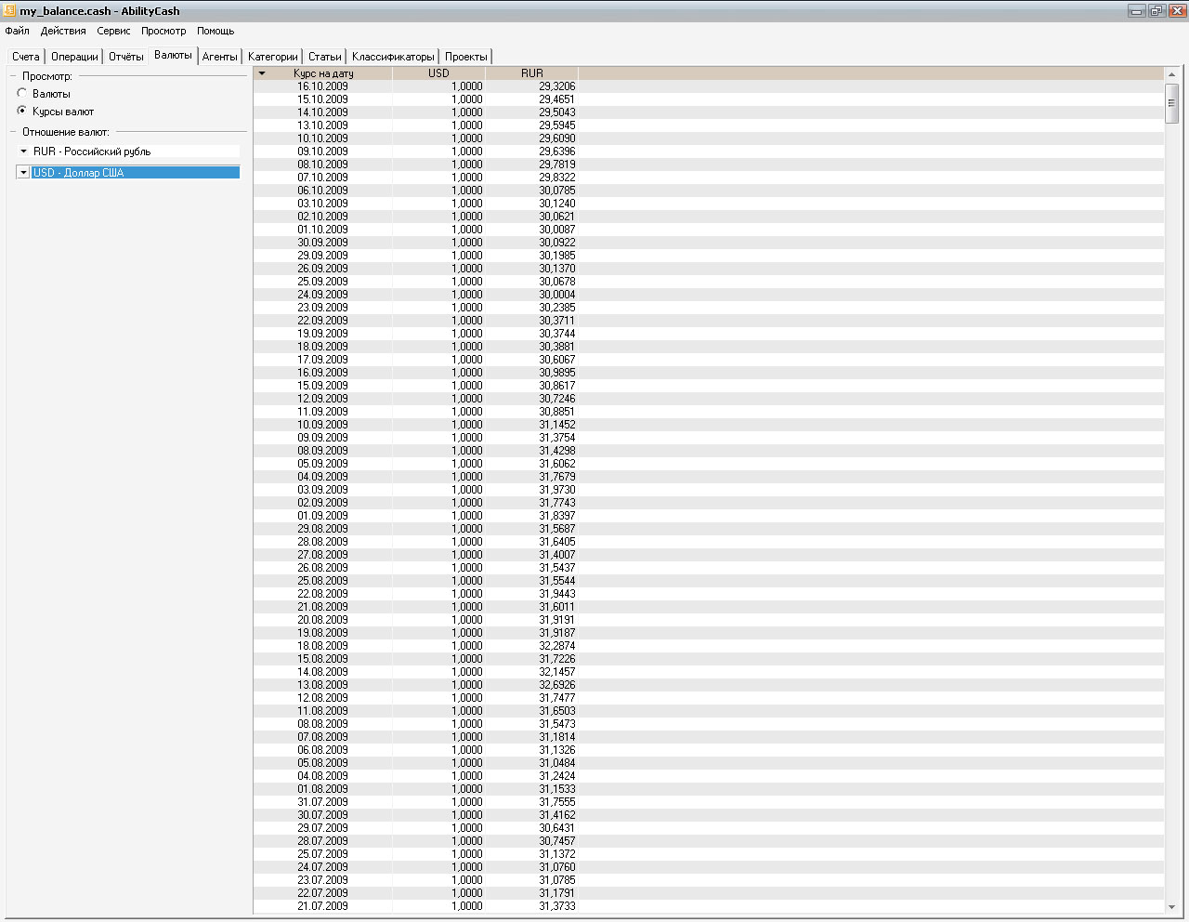1189x922 pixels.
Task: Click the RUR column header
Action: click(531, 73)
